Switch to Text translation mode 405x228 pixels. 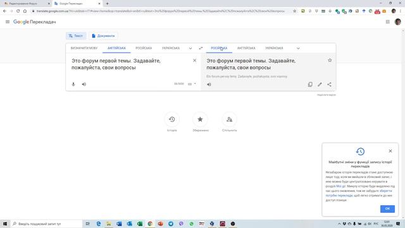coord(76,36)
